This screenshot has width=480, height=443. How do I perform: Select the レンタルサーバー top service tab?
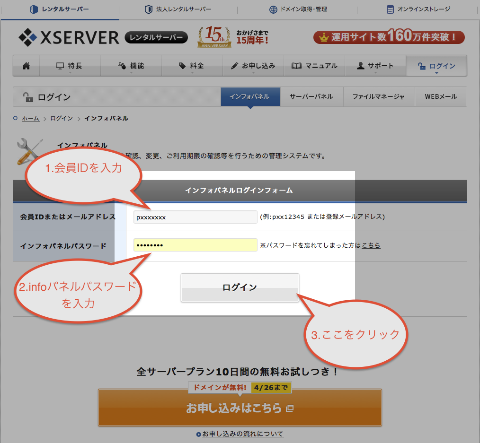click(x=60, y=9)
